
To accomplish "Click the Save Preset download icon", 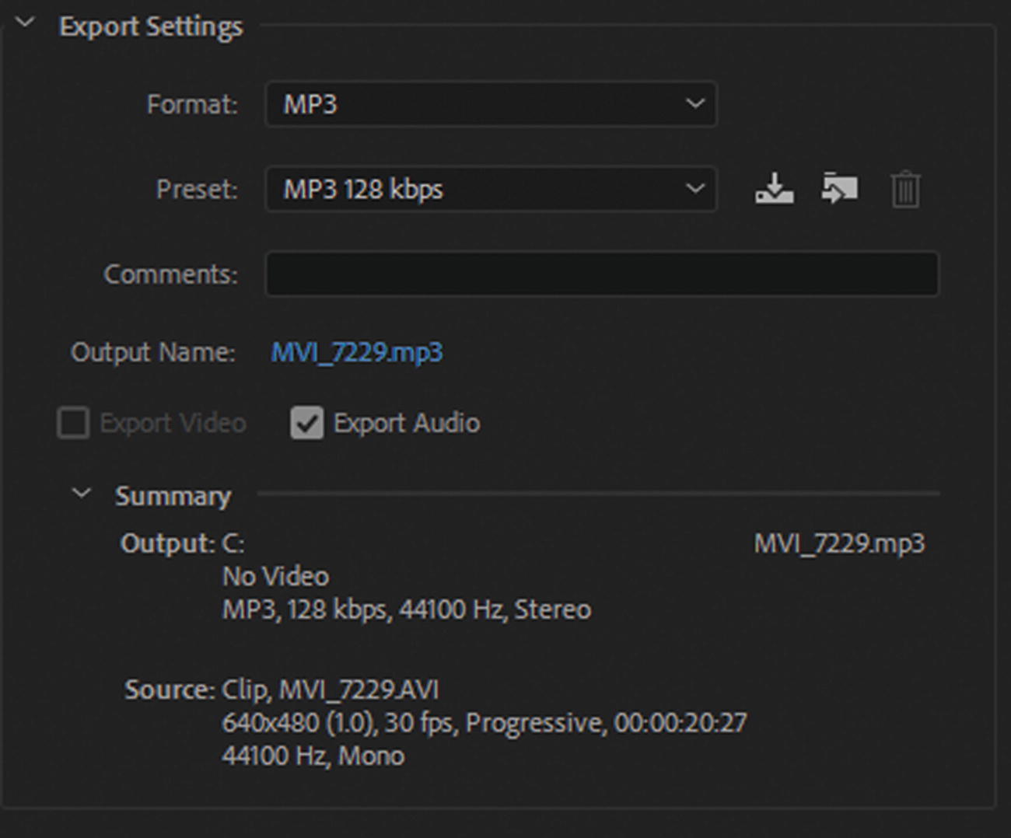I will click(774, 189).
